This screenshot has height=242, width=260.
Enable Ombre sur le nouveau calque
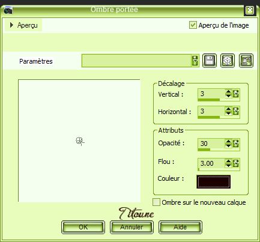(x=156, y=202)
